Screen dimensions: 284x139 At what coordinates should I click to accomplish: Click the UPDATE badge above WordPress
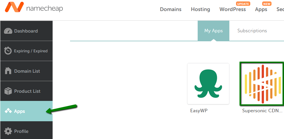pyautogui.click(x=243, y=4)
